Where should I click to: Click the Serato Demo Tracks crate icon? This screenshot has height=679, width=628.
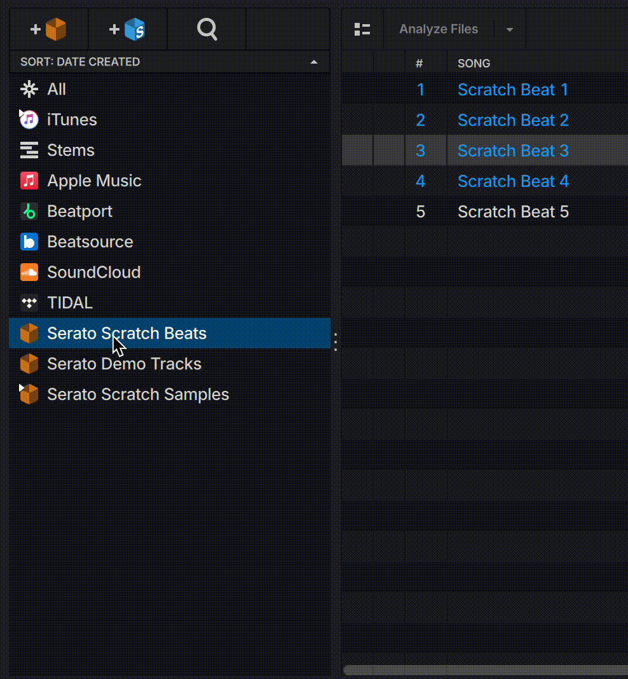[x=29, y=364]
